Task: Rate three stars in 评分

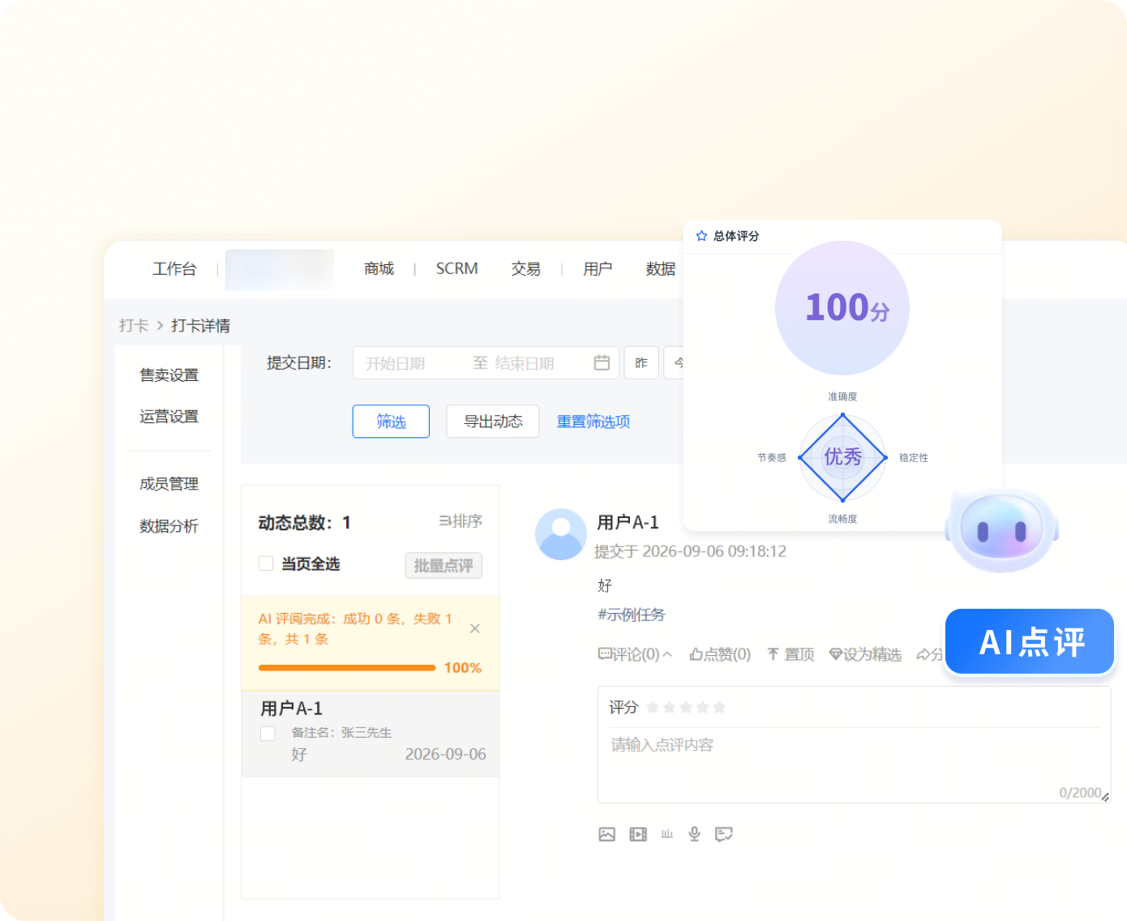Action: tap(686, 708)
